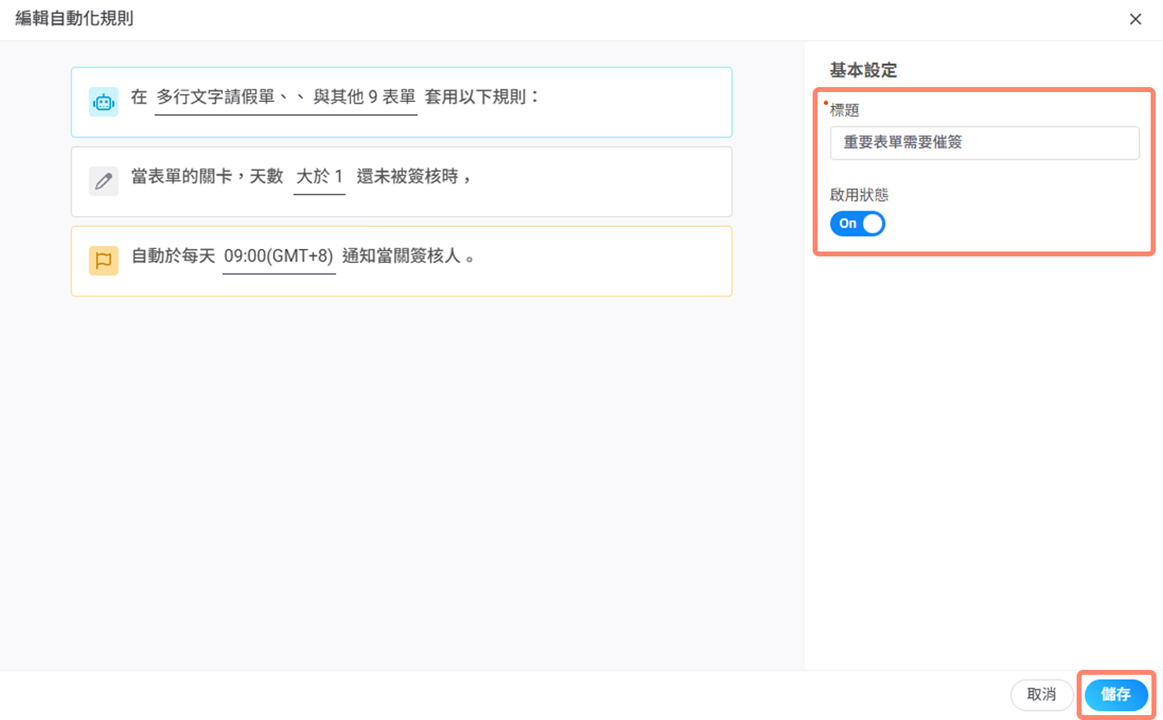Click the 標題 field label
Screen dimensions: 1163x720
845,110
